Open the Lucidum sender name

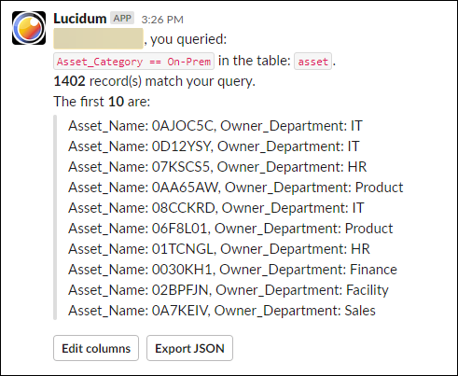point(80,19)
